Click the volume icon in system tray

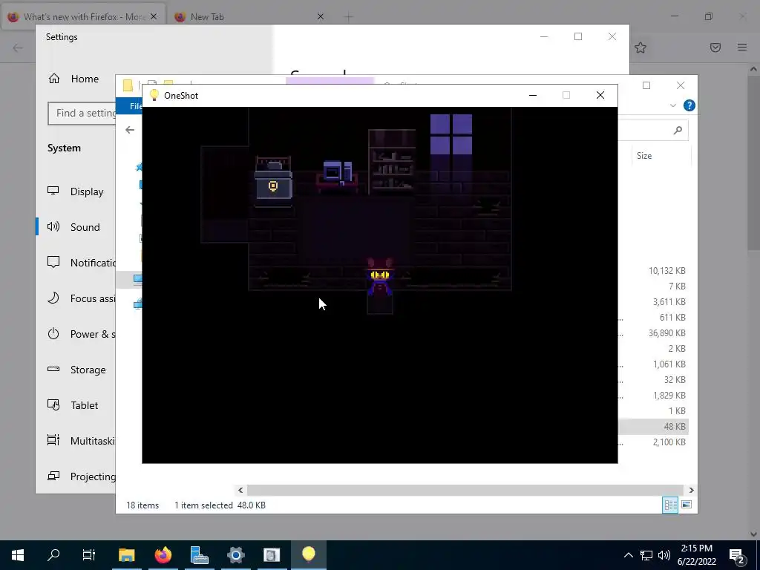(x=664, y=555)
